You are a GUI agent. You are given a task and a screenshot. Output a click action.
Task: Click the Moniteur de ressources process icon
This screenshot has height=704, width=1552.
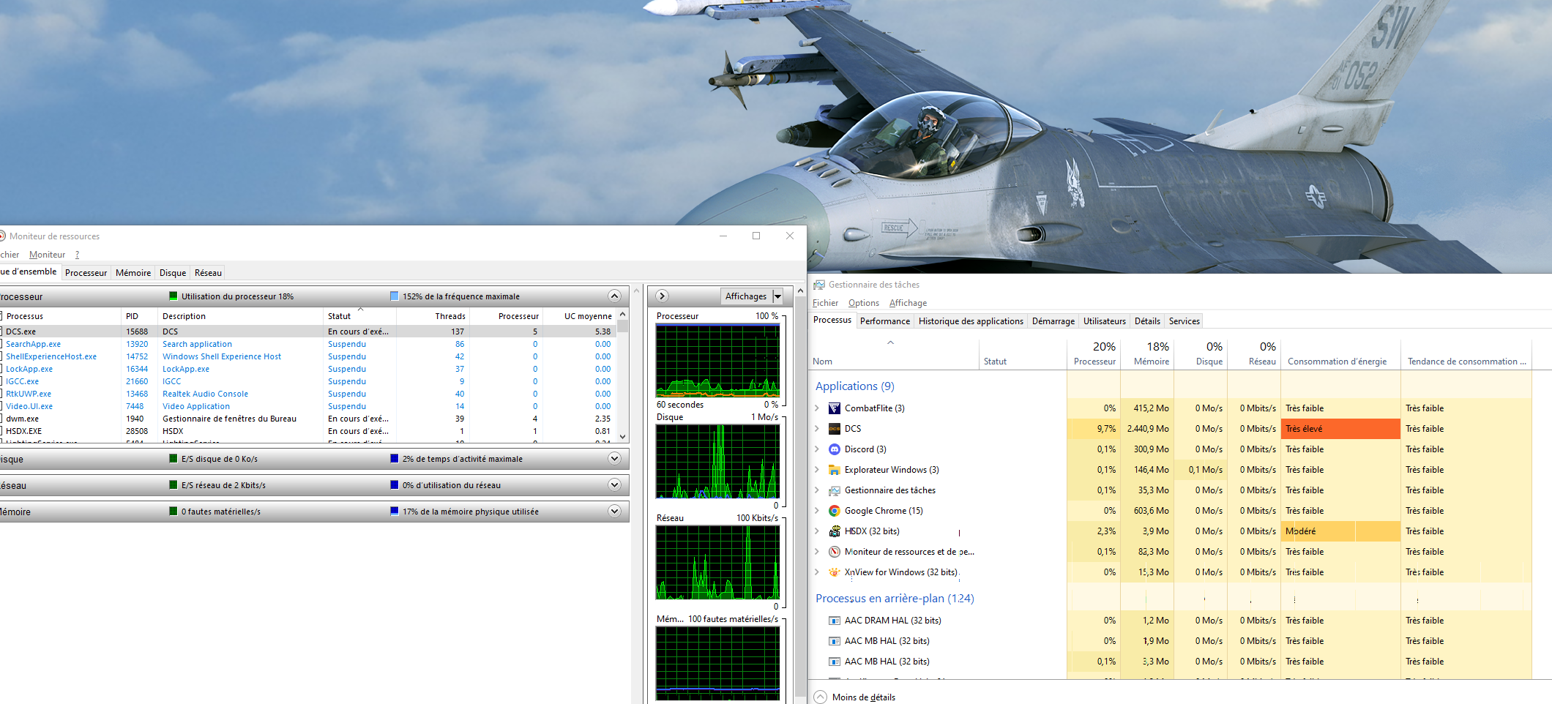pos(835,552)
